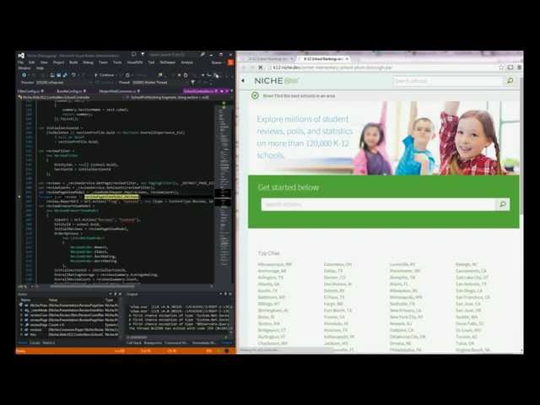
Task: Switch to the Call Stack tab
Action: click(x=134, y=343)
